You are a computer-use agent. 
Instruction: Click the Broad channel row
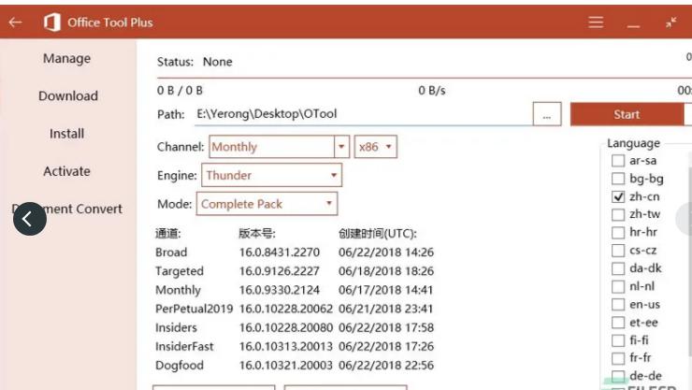(x=295, y=253)
